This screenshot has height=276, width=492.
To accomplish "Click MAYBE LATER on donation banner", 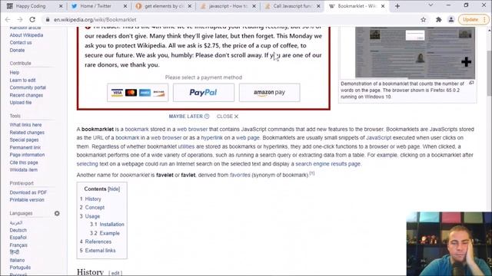I will point(189,116).
